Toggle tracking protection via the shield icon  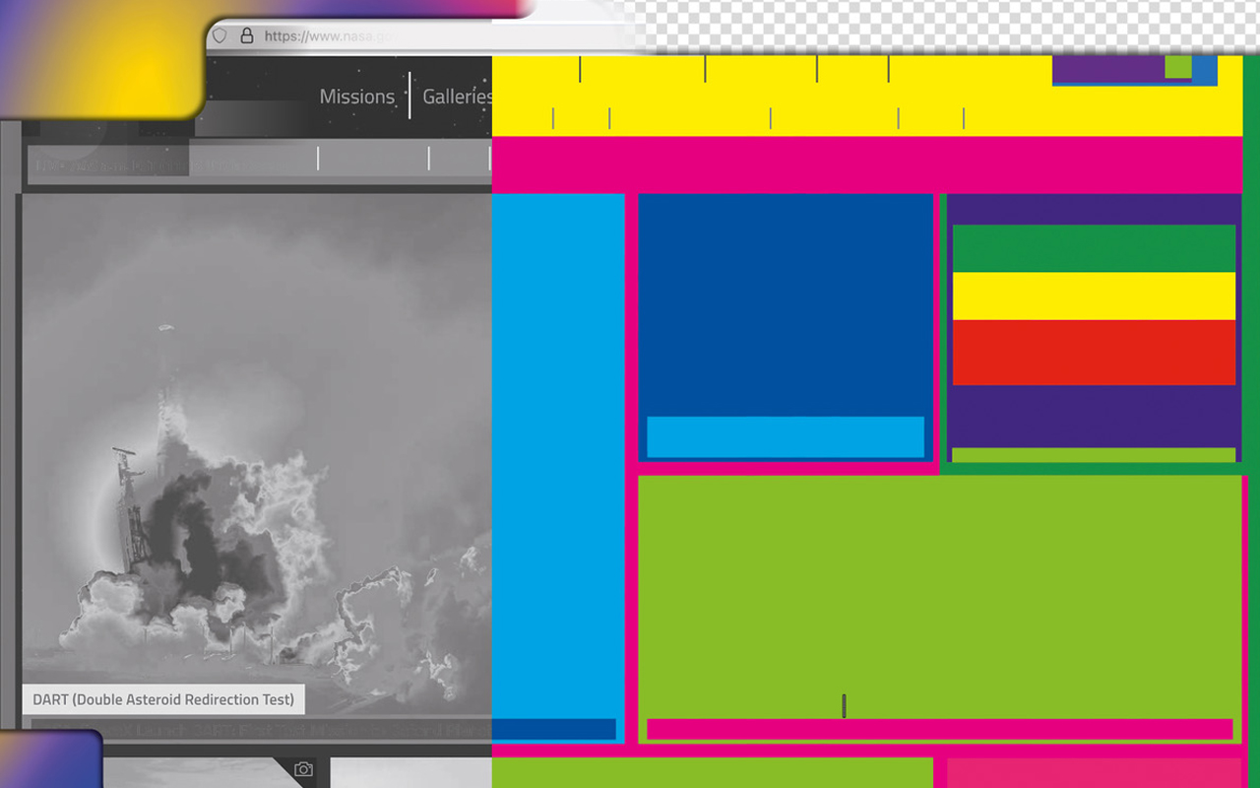[219, 34]
